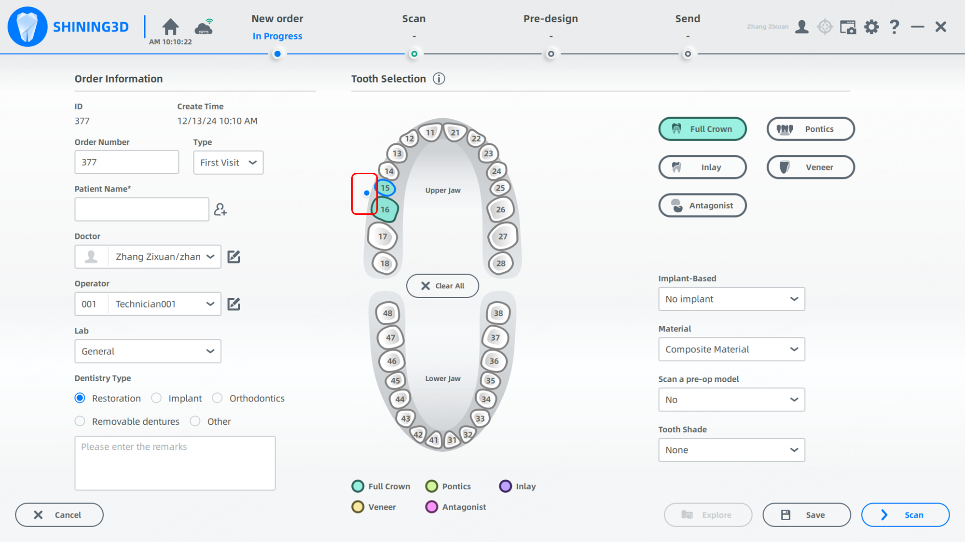
Task: Type in the Patient Name field
Action: [x=142, y=209]
